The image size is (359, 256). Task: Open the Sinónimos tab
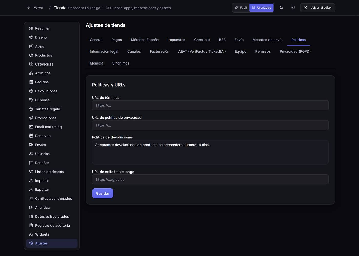(121, 63)
